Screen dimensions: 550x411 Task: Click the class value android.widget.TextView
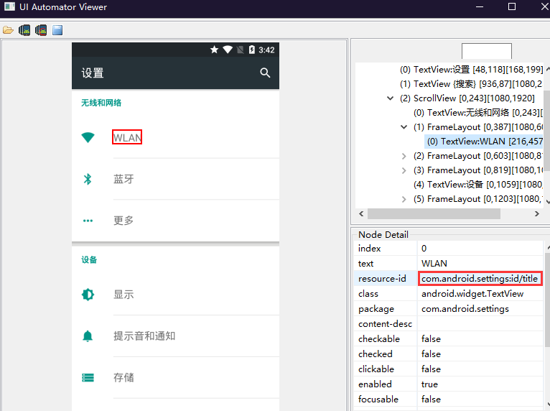472,294
